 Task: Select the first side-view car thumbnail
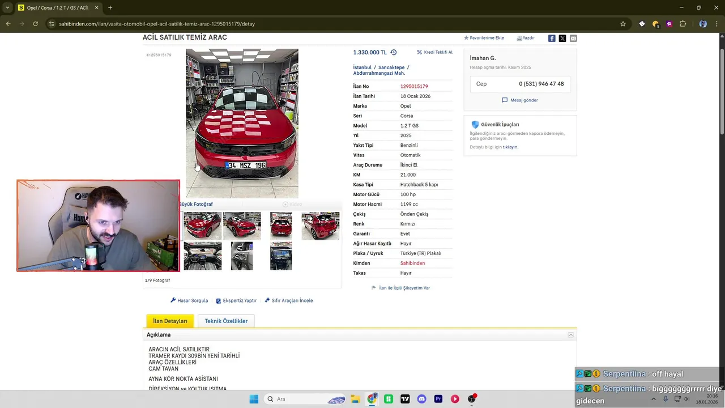click(202, 226)
